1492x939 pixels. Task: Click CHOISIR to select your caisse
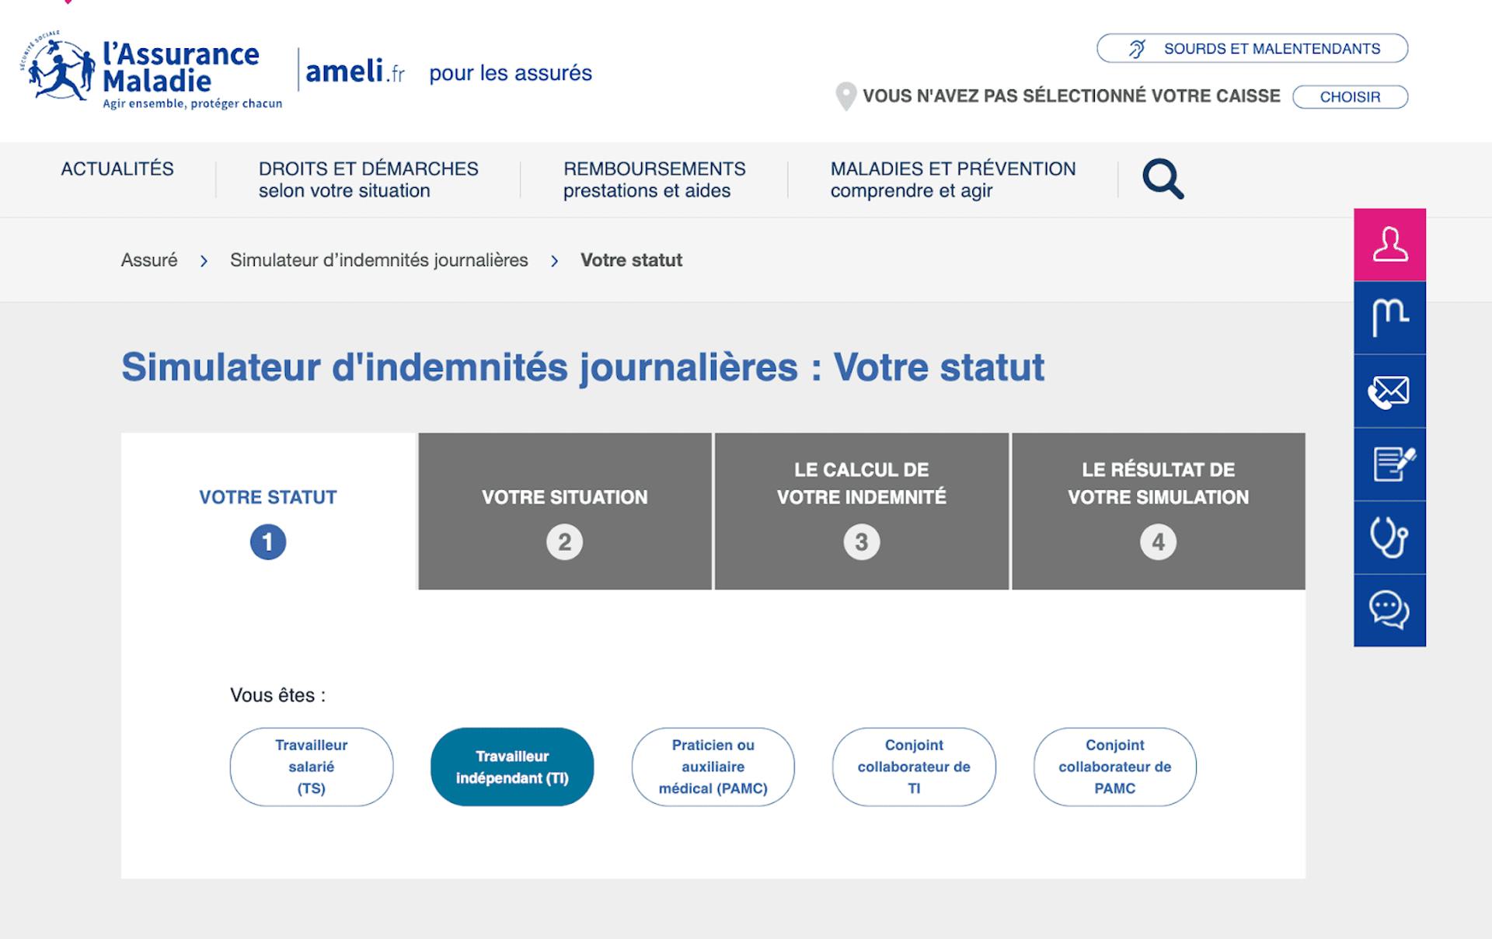pyautogui.click(x=1350, y=96)
